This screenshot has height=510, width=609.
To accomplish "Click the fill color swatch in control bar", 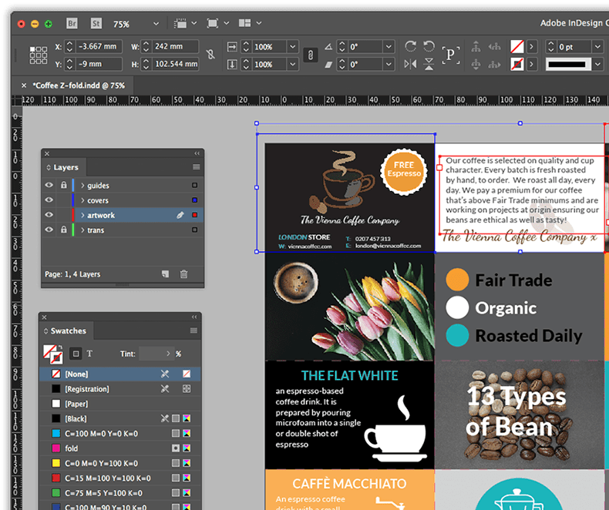I will [517, 46].
